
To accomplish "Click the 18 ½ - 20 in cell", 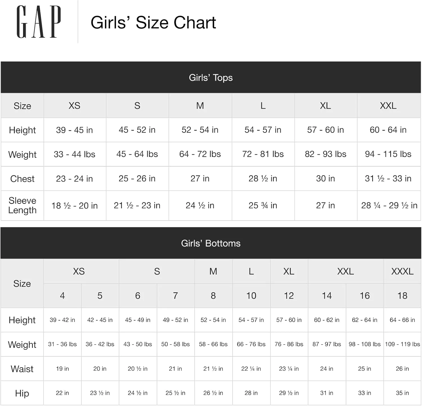I will tap(75, 206).
